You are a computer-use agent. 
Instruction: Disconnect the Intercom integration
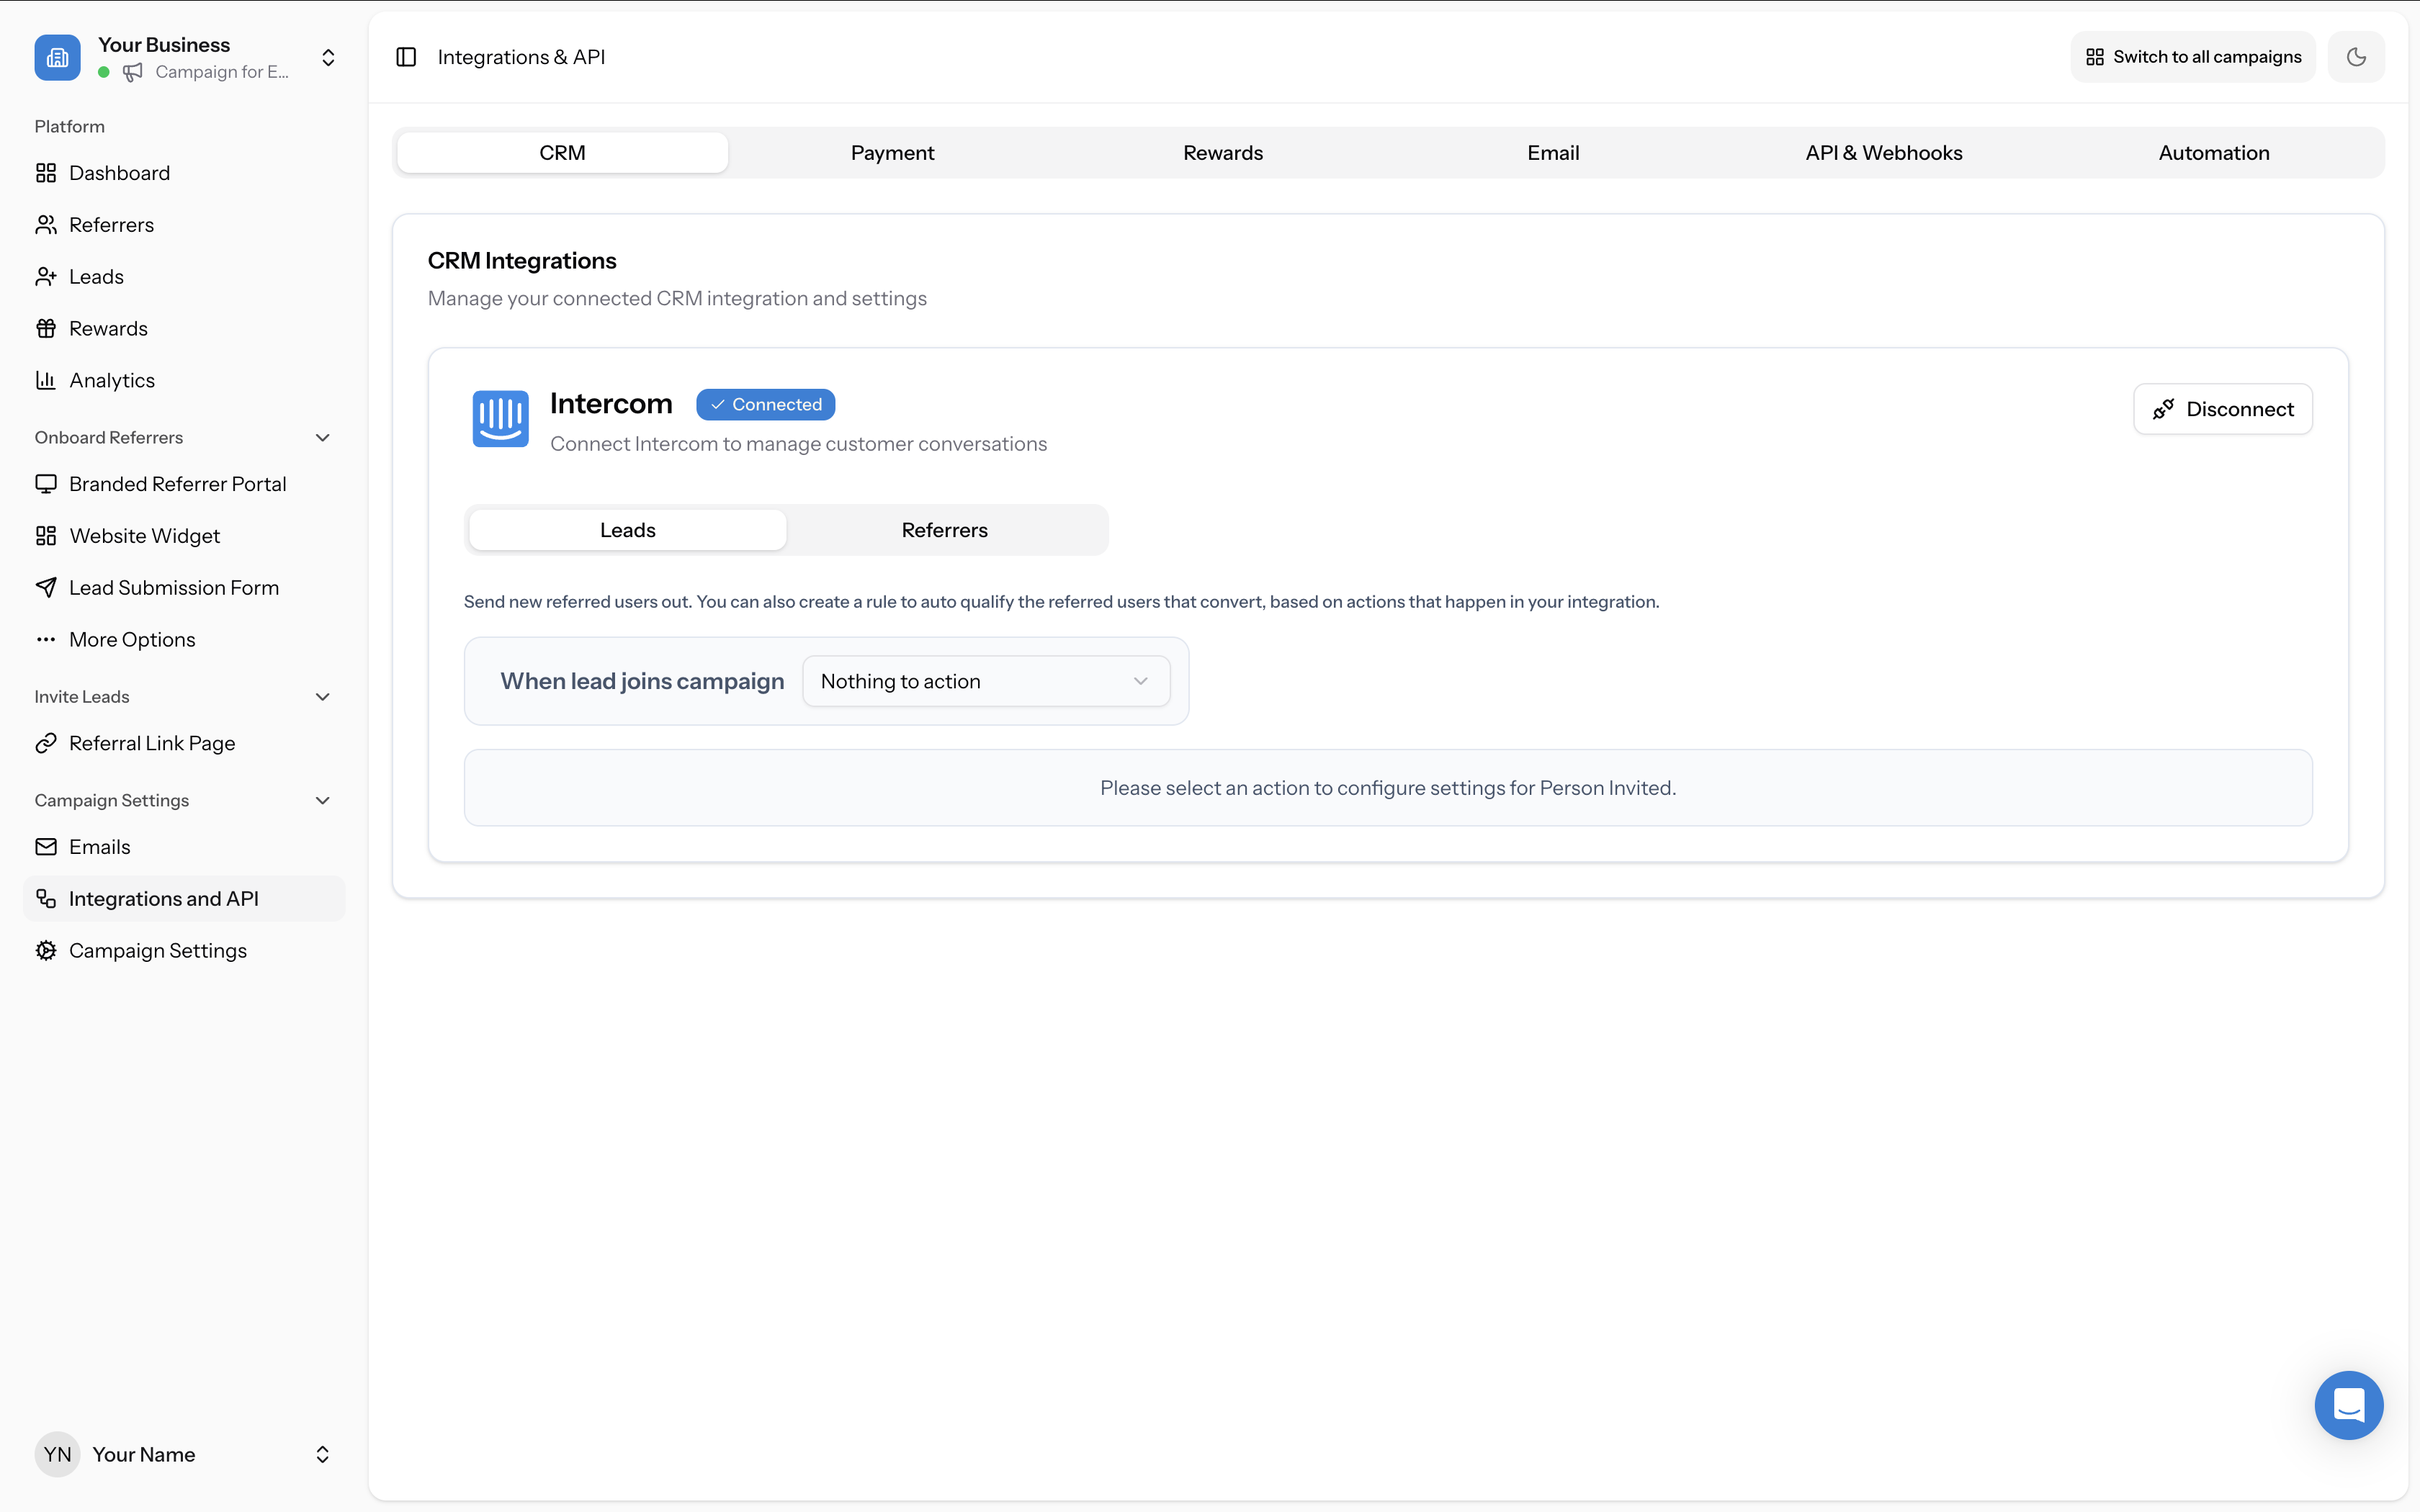click(2222, 408)
